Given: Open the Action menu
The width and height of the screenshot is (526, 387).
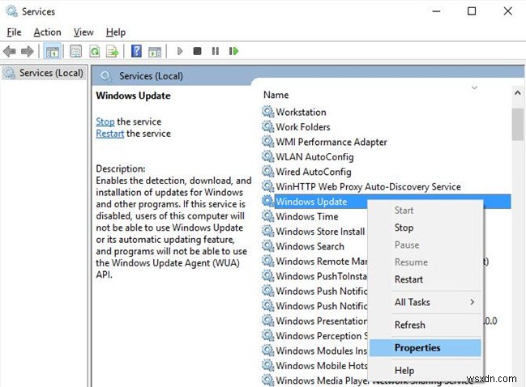Looking at the screenshot, I should coord(47,32).
